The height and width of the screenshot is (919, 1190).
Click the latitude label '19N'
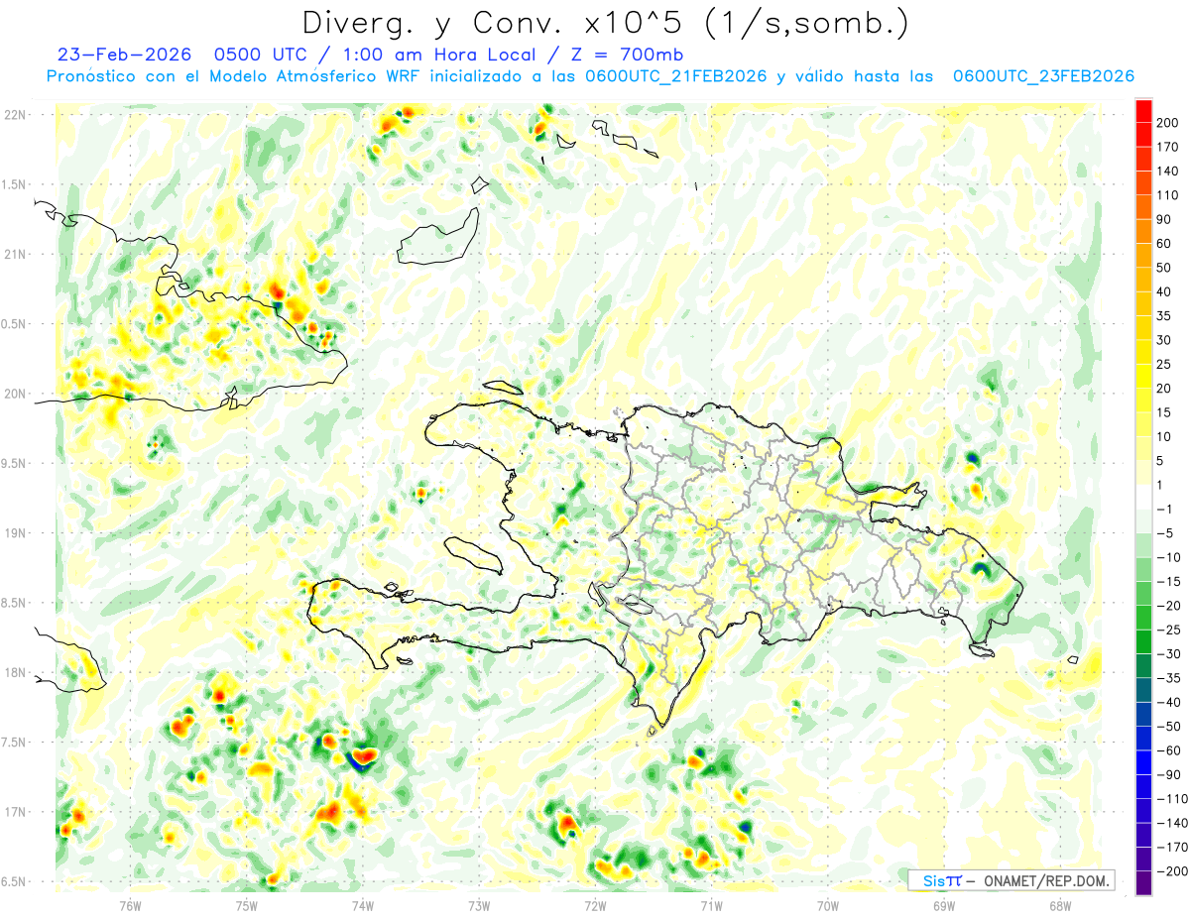coord(15,533)
